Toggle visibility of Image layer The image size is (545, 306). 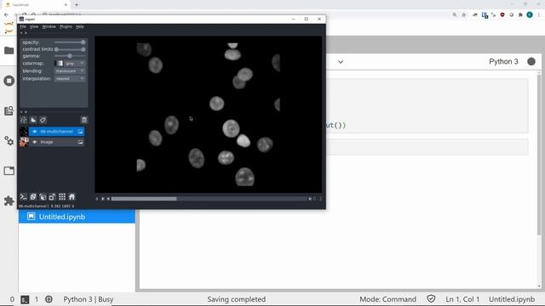tap(35, 142)
